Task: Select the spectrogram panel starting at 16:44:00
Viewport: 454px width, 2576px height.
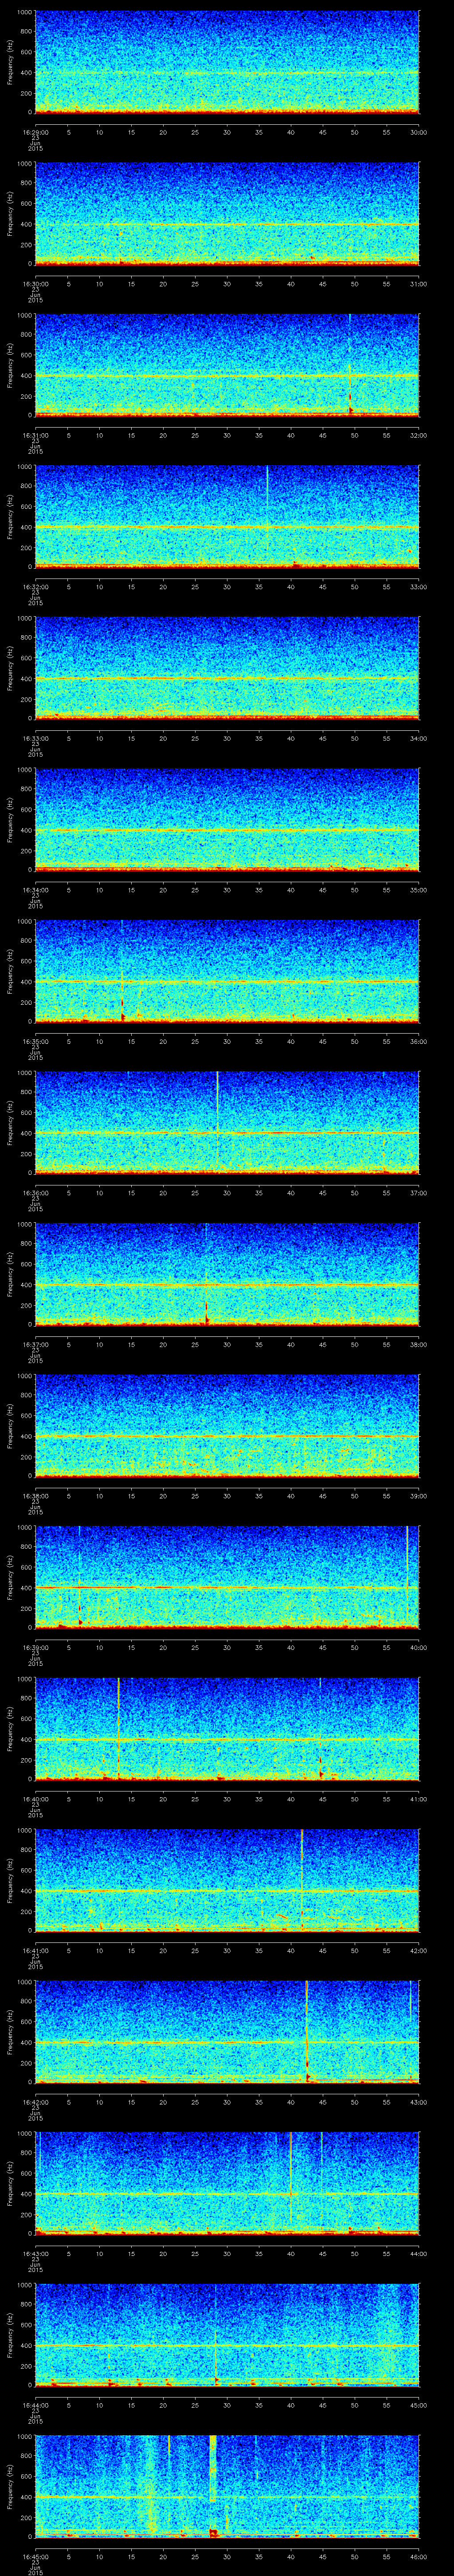Action: (227, 2336)
